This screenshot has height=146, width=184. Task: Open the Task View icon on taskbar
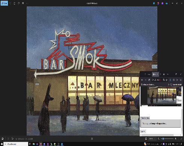click(30, 144)
